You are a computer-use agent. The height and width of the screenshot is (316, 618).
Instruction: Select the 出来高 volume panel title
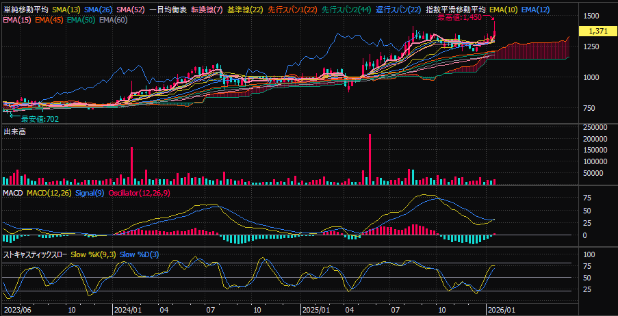point(14,131)
